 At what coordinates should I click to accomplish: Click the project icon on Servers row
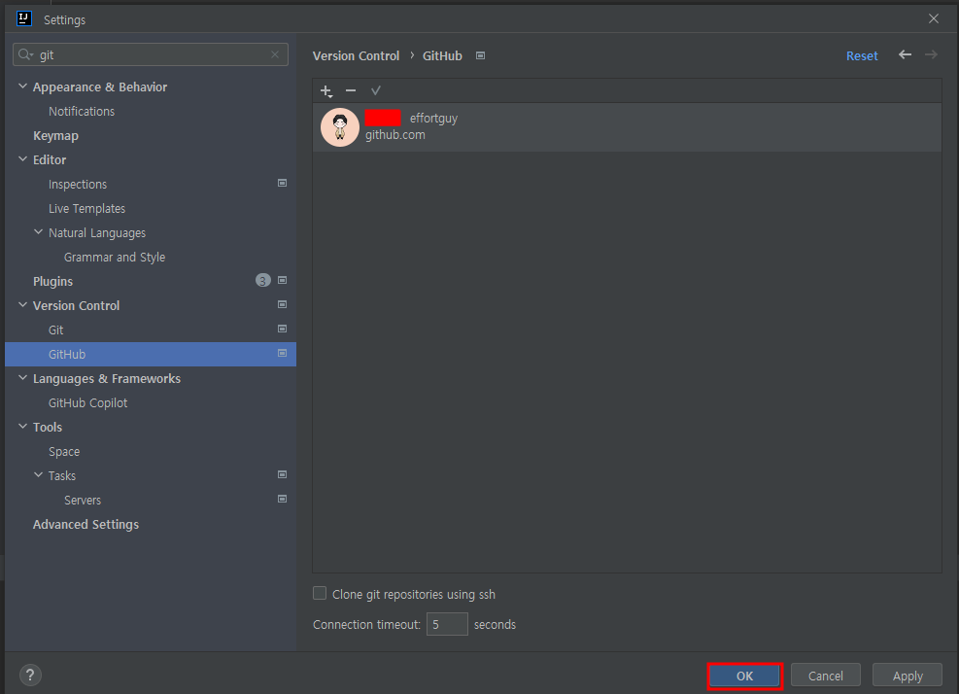[282, 499]
